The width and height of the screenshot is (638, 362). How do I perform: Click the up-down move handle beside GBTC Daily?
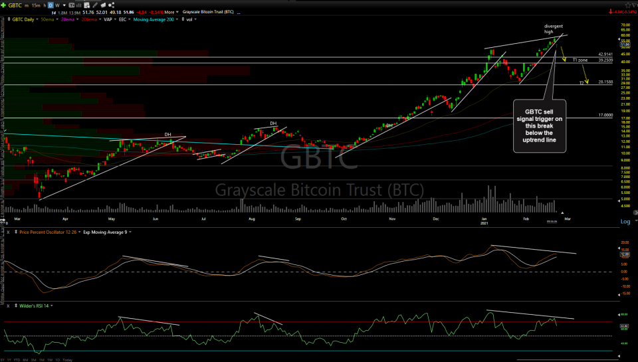pyautogui.click(x=9, y=19)
